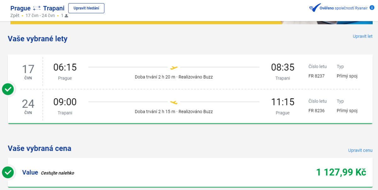Open the Upravit let link
The height and width of the screenshot is (190, 378).
tap(362, 36)
